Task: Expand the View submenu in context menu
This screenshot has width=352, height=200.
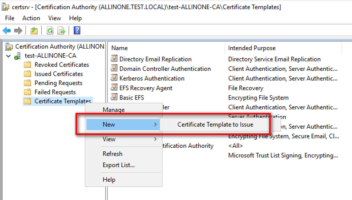Action: coord(155,139)
